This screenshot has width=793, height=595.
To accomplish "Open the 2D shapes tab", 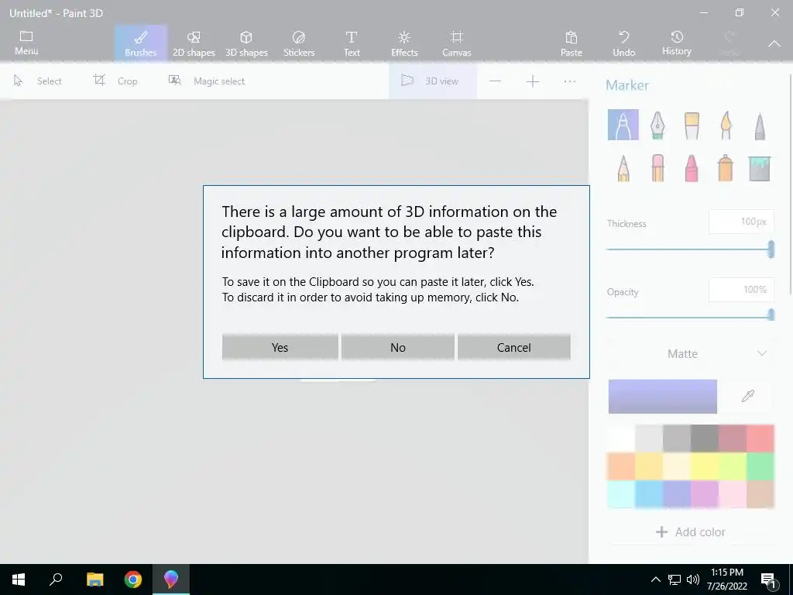I will (x=194, y=43).
